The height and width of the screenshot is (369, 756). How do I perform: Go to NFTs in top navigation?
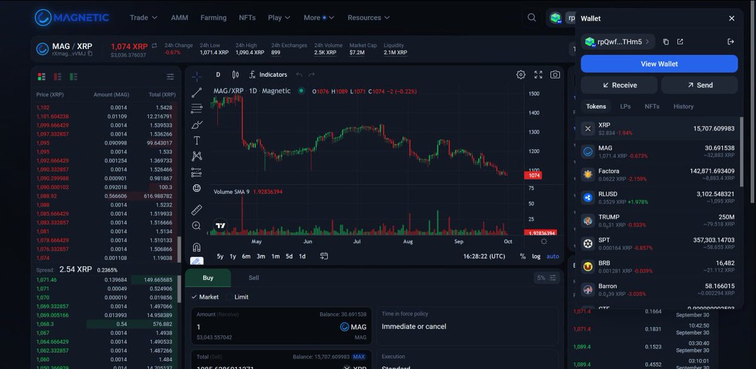247,18
